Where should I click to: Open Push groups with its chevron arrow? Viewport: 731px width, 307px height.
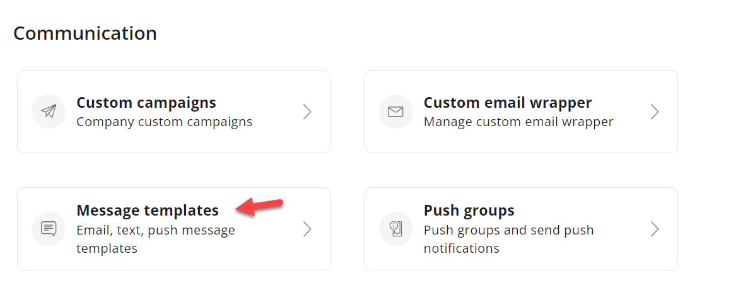[655, 229]
